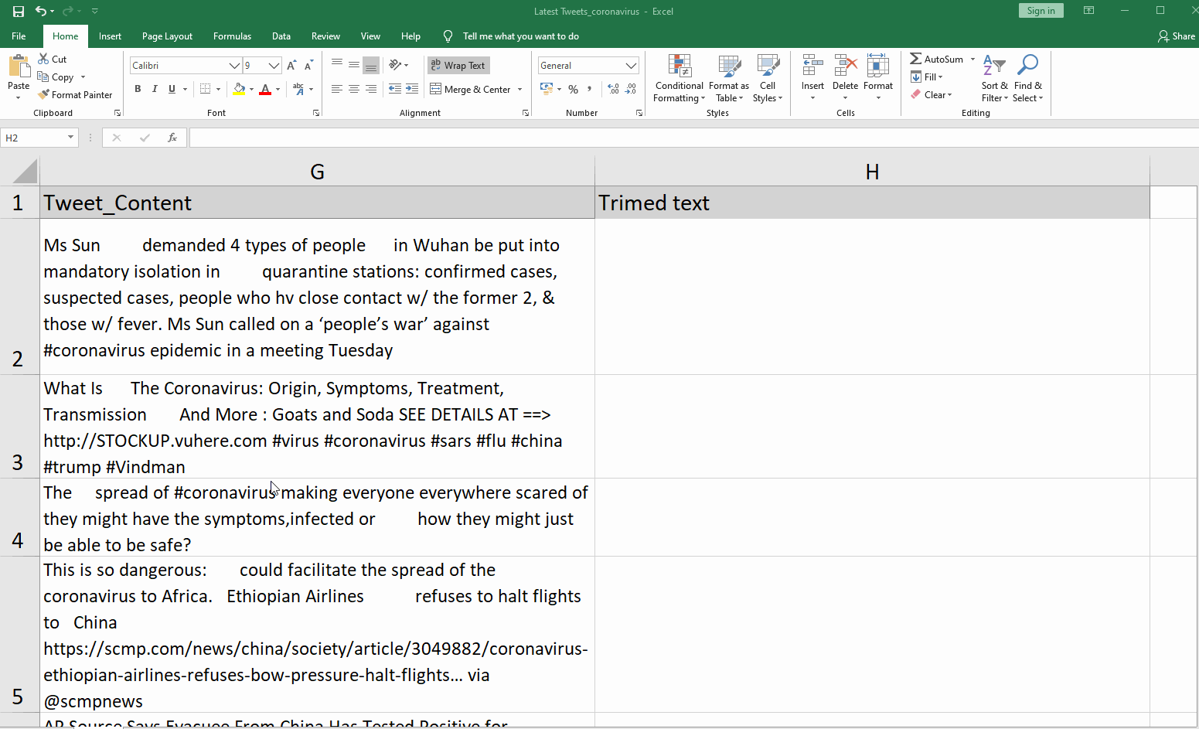Open the Font size dropdown
This screenshot has height=729, width=1199.
click(274, 66)
